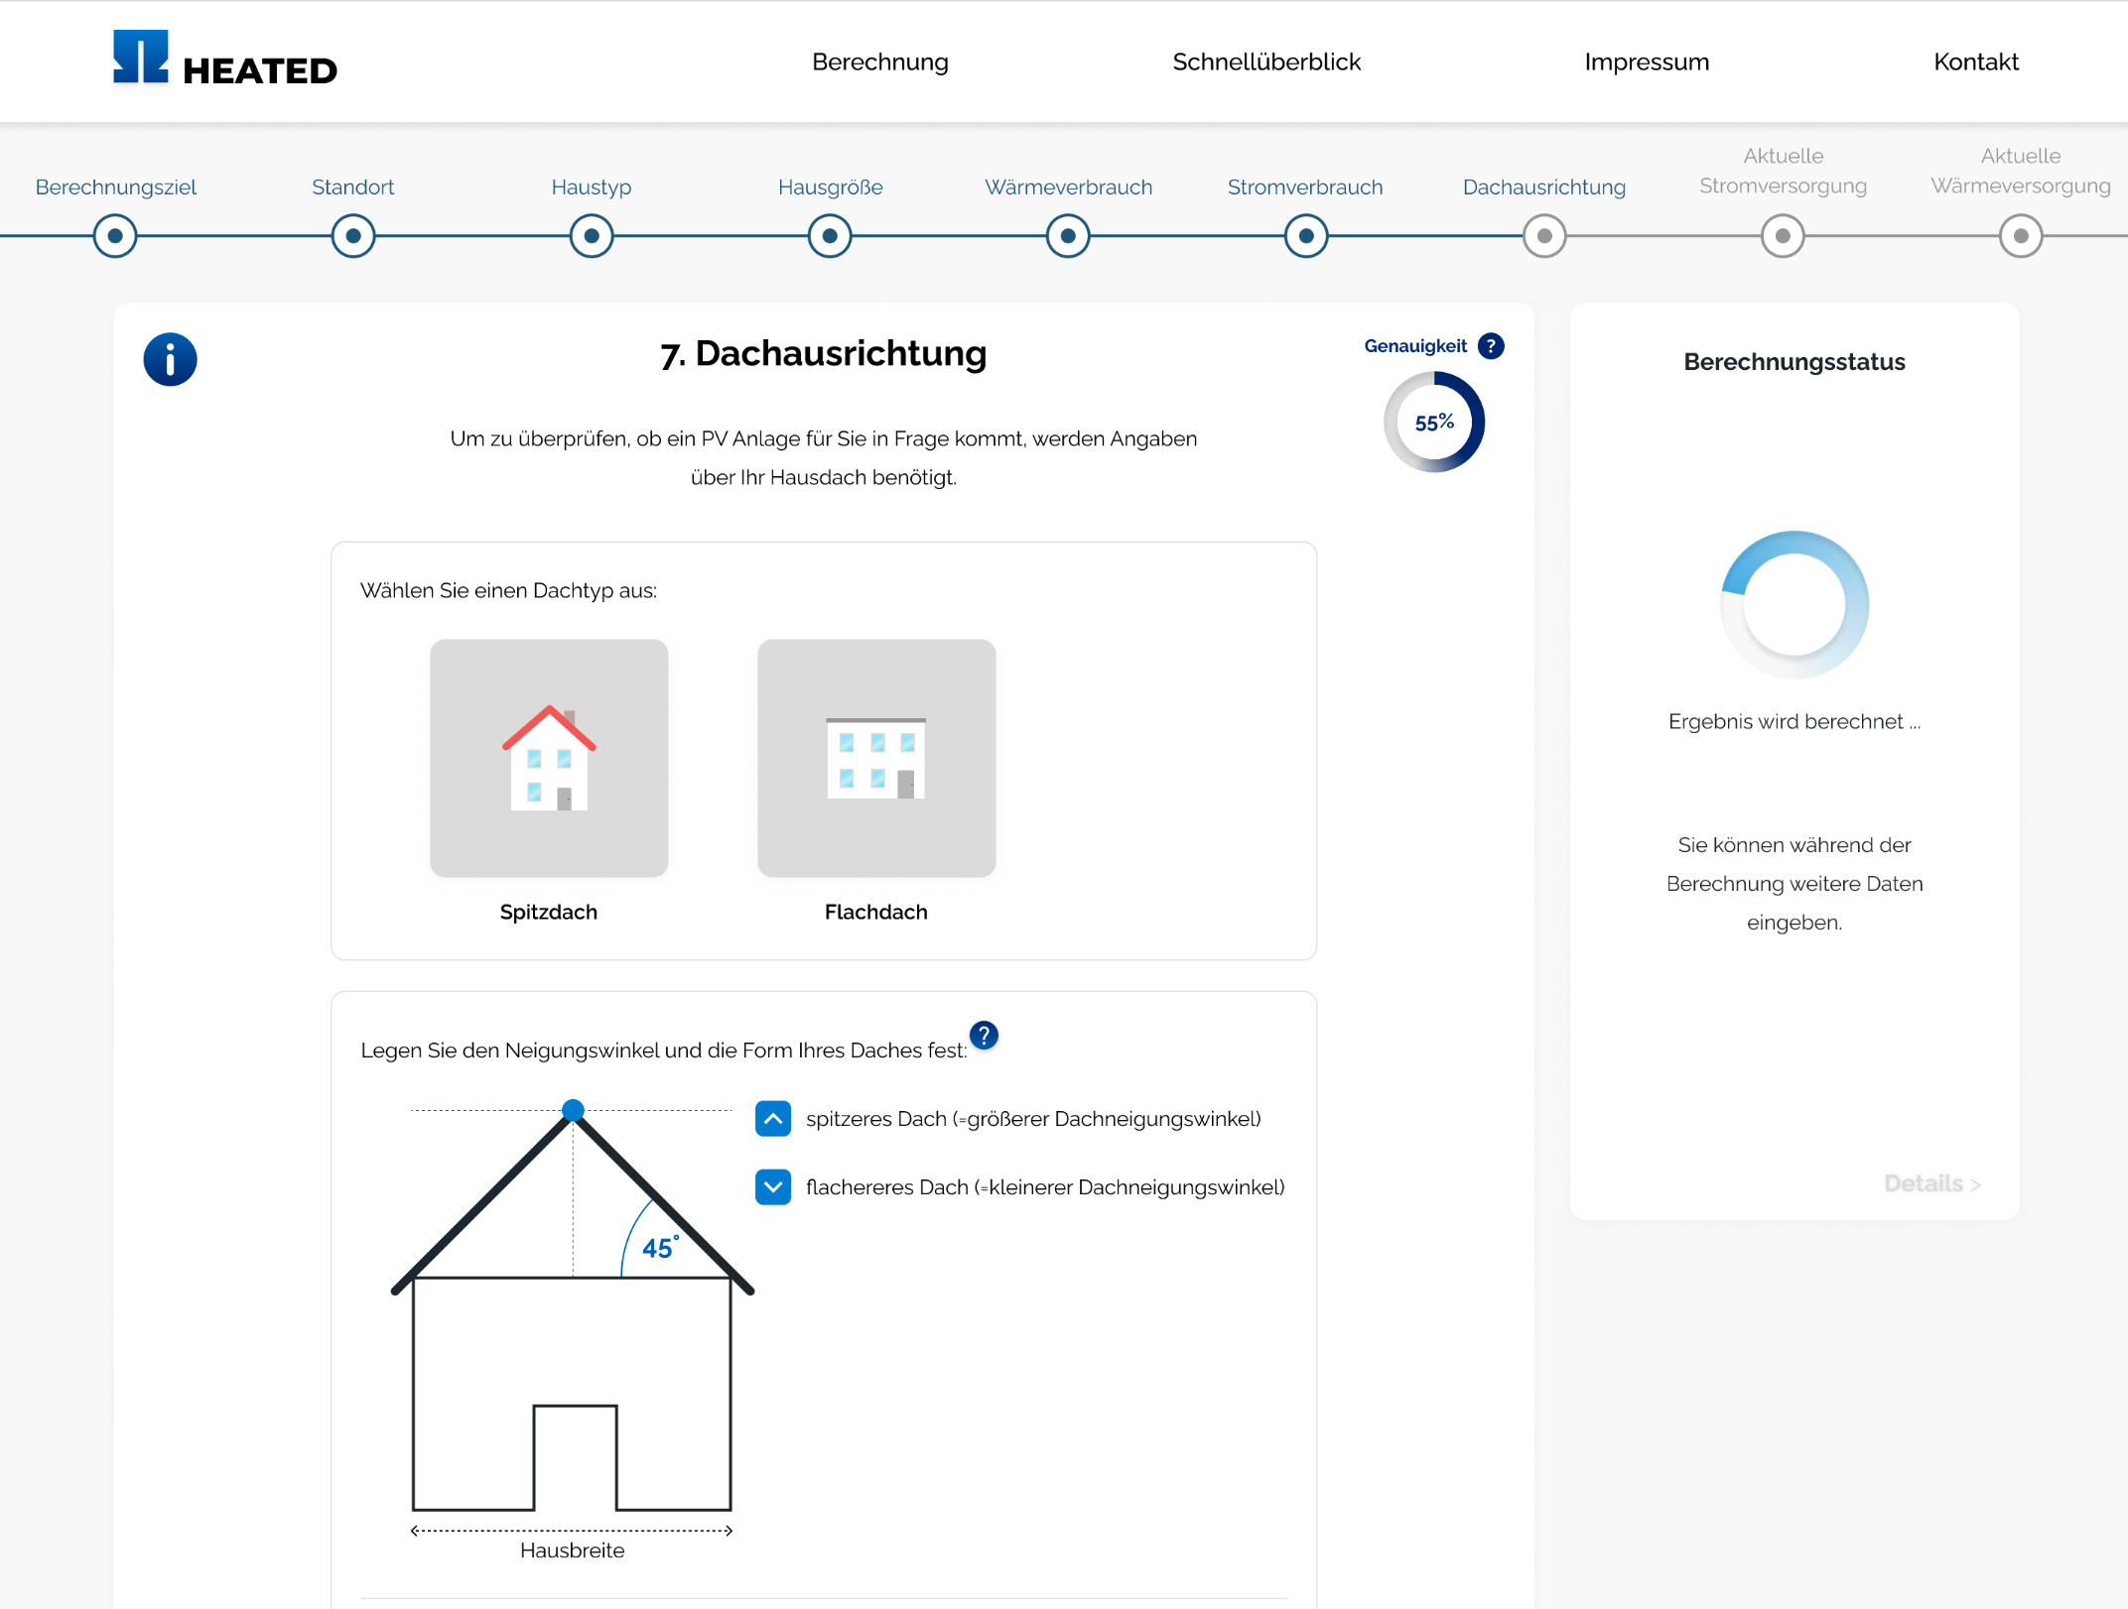Click the 55% accuracy ring indicator
The height and width of the screenshot is (1609, 2128).
pos(1433,422)
